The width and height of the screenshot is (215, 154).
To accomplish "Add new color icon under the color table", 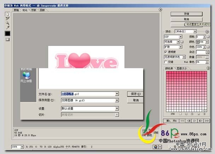I will [x=198, y=114].
